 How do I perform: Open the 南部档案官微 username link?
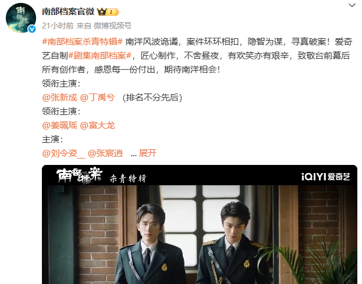pos(68,12)
